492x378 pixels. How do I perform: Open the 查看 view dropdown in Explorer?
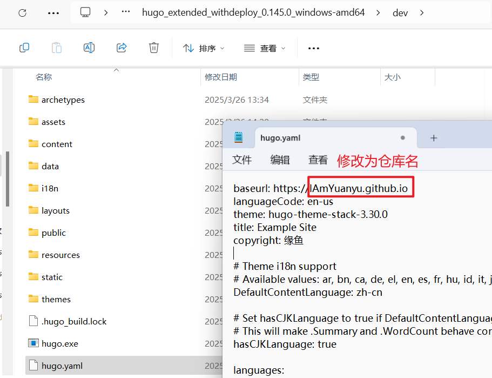click(265, 48)
